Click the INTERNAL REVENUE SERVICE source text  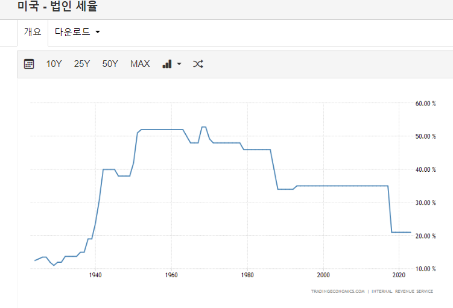click(402, 291)
